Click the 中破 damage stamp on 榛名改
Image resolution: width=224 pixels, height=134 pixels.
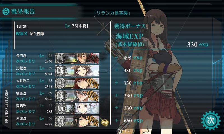tap(93, 95)
